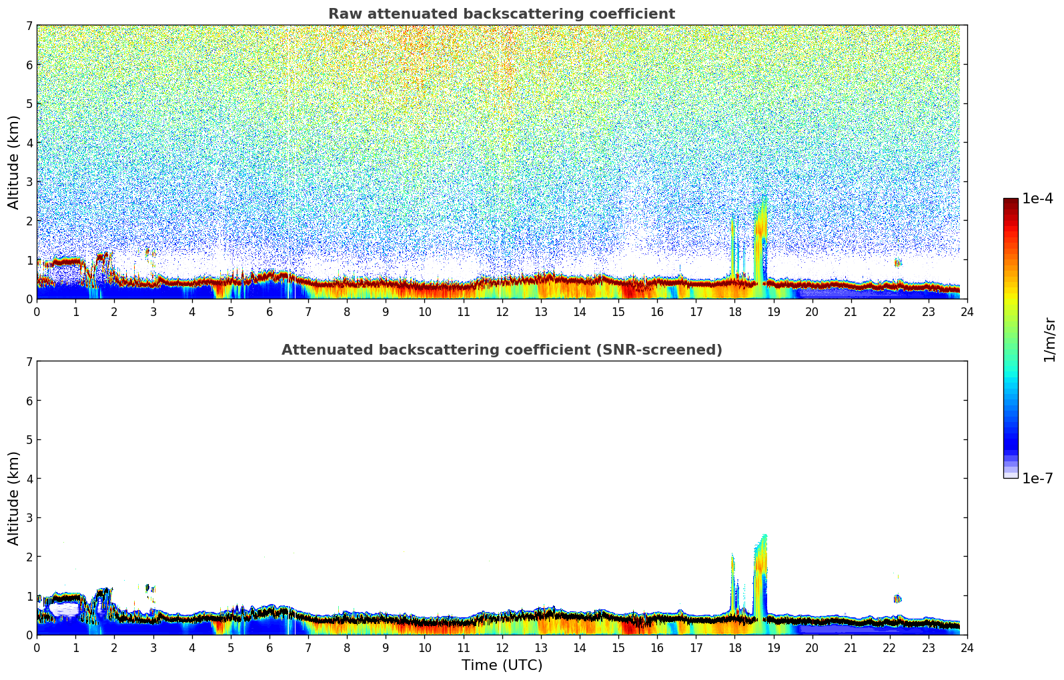Click y-axis tick '5' of the bottom plot

tap(29, 440)
